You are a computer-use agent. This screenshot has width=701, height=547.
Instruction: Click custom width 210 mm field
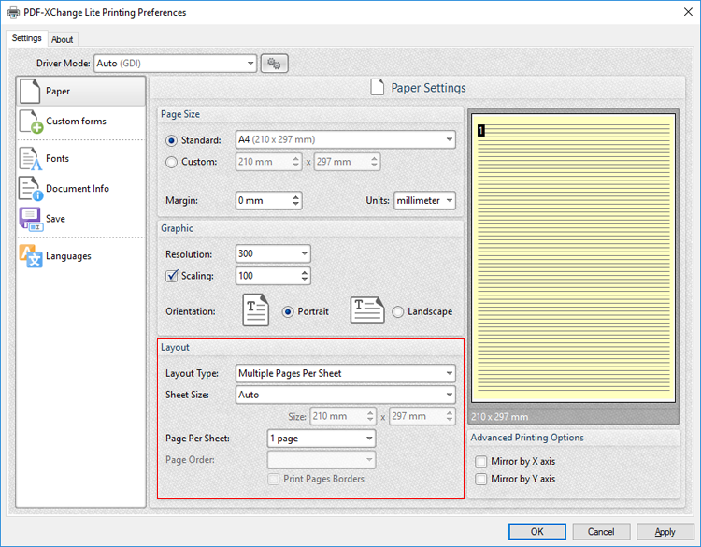point(268,162)
